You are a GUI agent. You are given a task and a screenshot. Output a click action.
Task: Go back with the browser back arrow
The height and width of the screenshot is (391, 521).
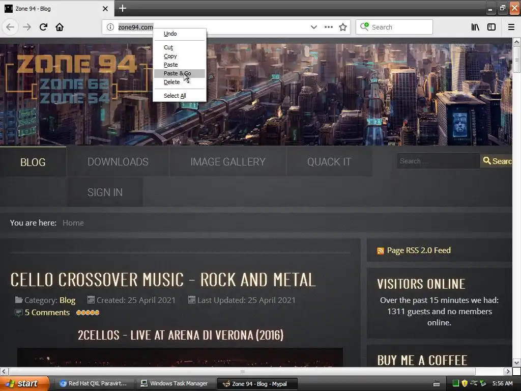(10, 27)
